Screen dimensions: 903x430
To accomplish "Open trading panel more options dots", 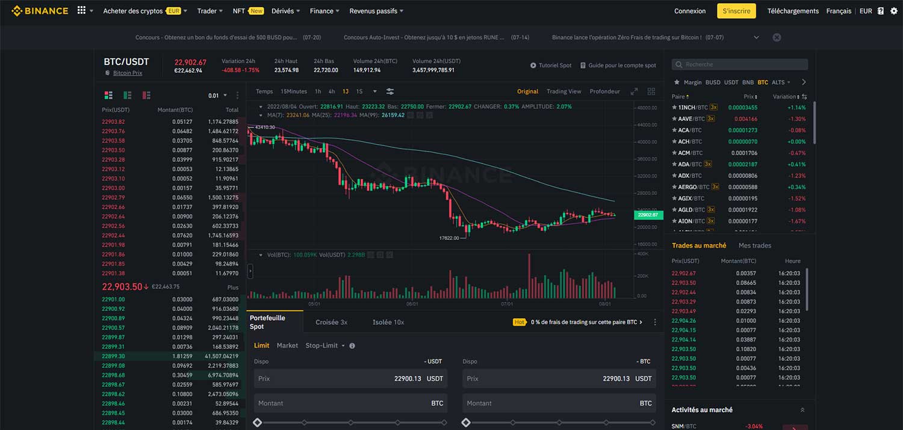I will point(655,322).
